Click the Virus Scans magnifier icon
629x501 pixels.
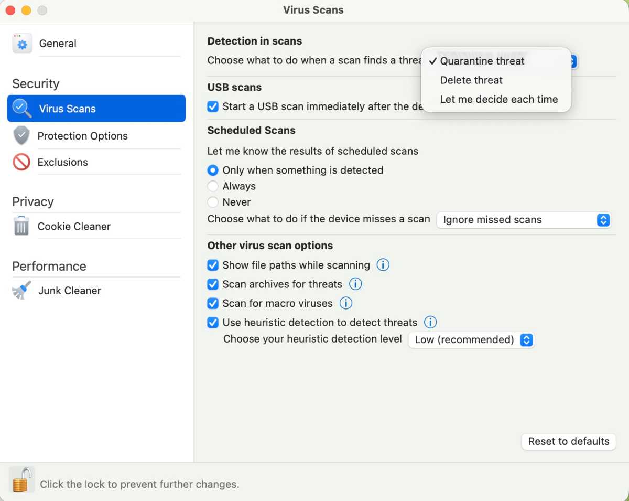pos(22,108)
